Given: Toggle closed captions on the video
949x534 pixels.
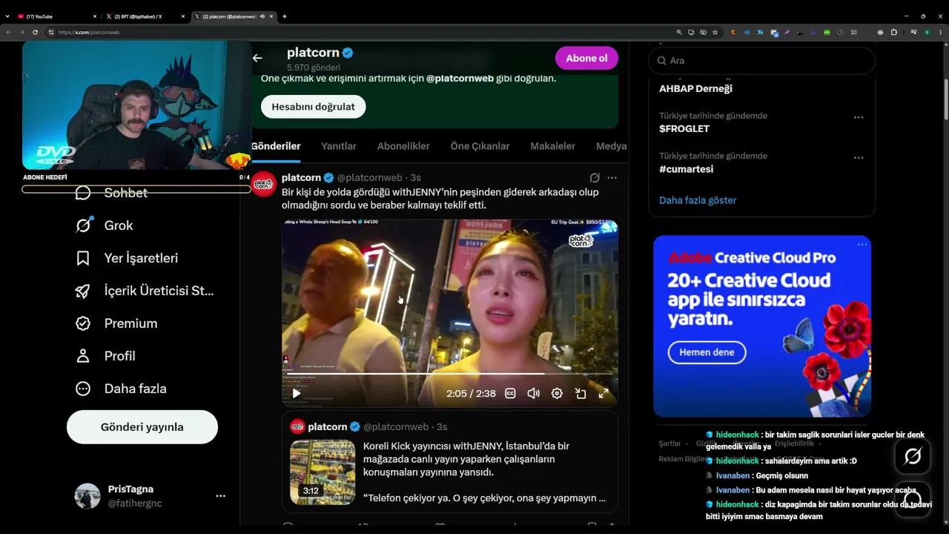Looking at the screenshot, I should 510,394.
